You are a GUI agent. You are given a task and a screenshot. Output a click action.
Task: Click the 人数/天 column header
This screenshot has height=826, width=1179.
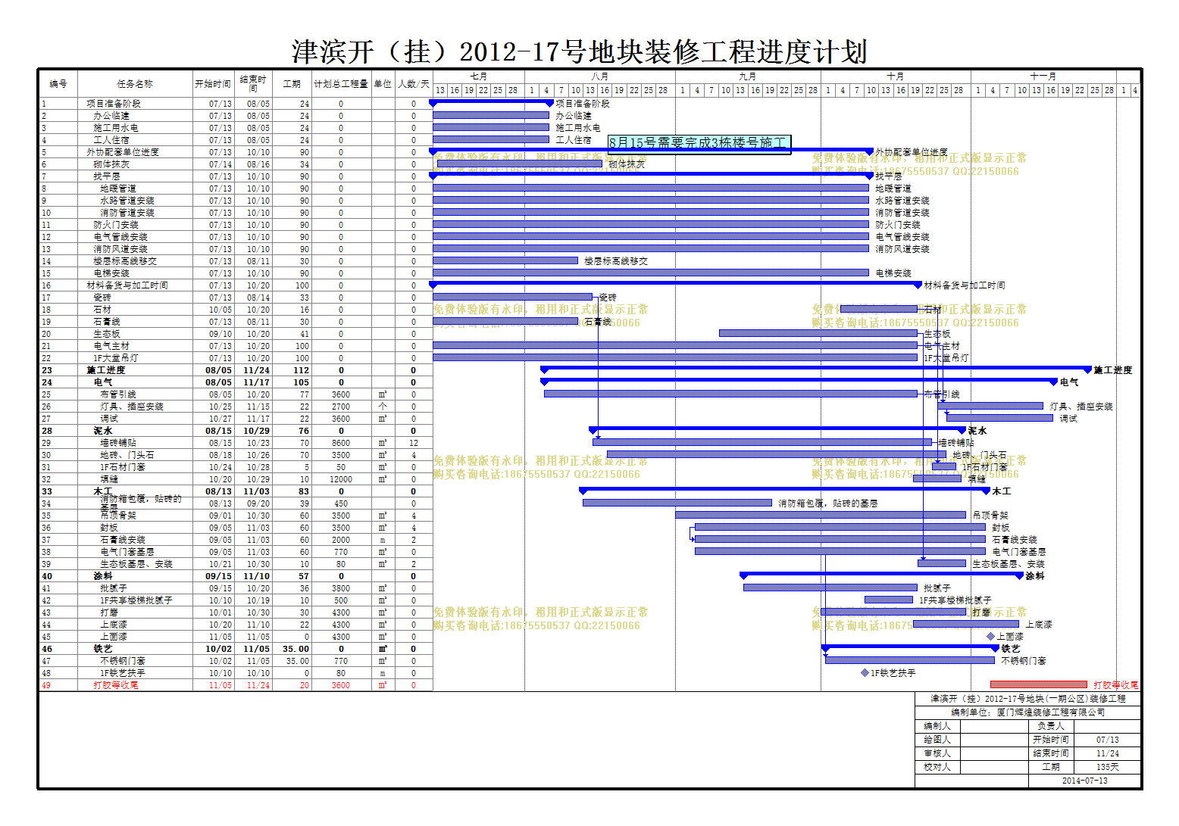coord(414,84)
